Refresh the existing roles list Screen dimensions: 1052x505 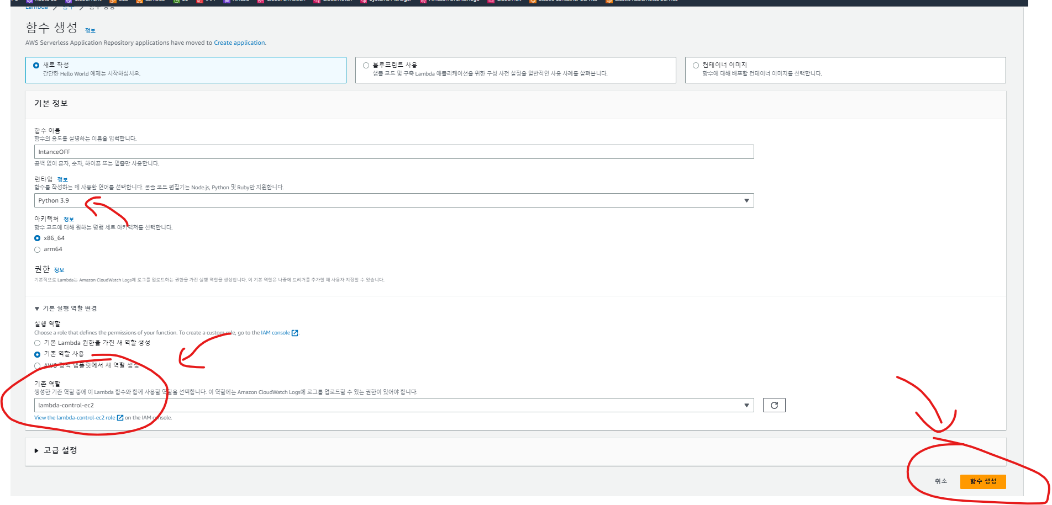(x=774, y=405)
